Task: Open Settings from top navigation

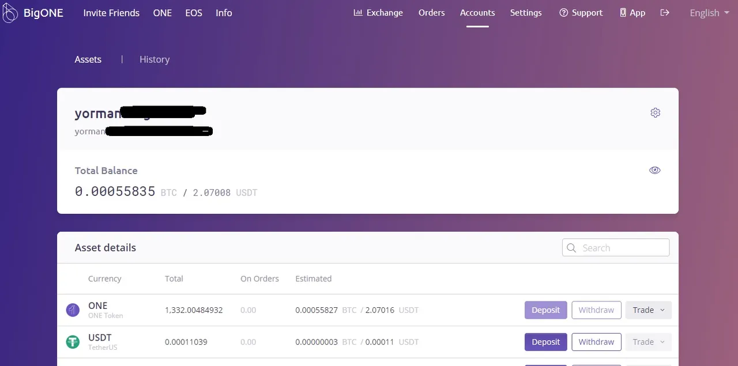Action: click(x=526, y=13)
